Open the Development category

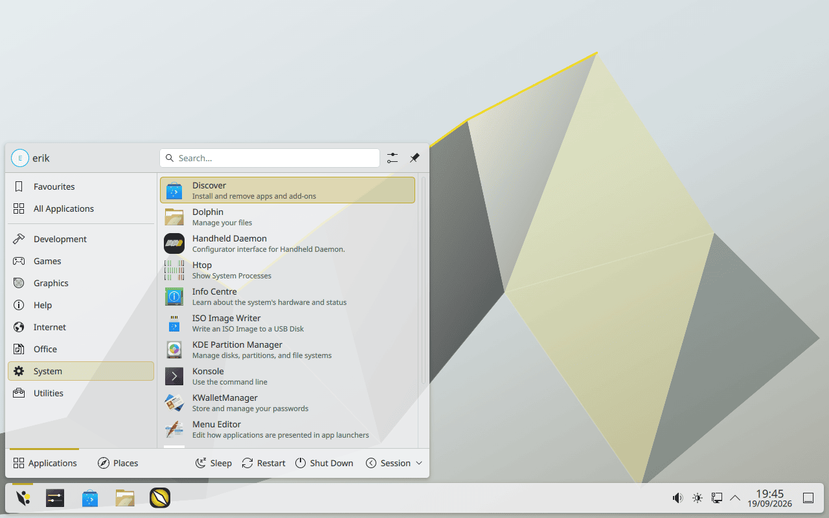[81, 239]
